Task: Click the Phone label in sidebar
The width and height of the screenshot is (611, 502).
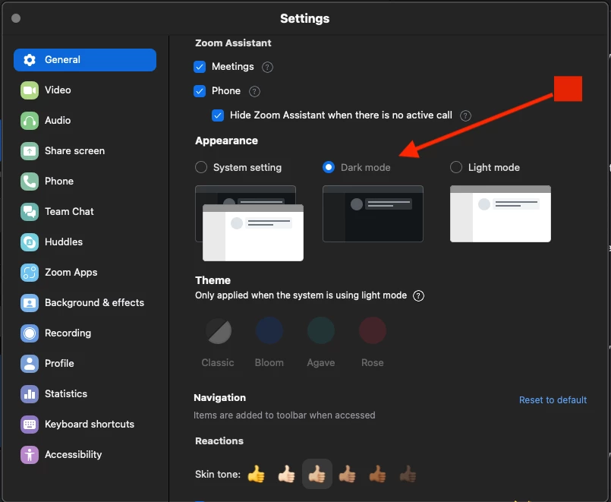Action: point(59,182)
